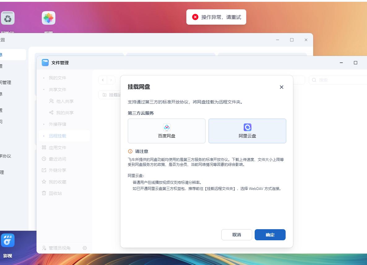
Task: Close the 挂载网盘 dialog with the X
Action: pyautogui.click(x=282, y=87)
